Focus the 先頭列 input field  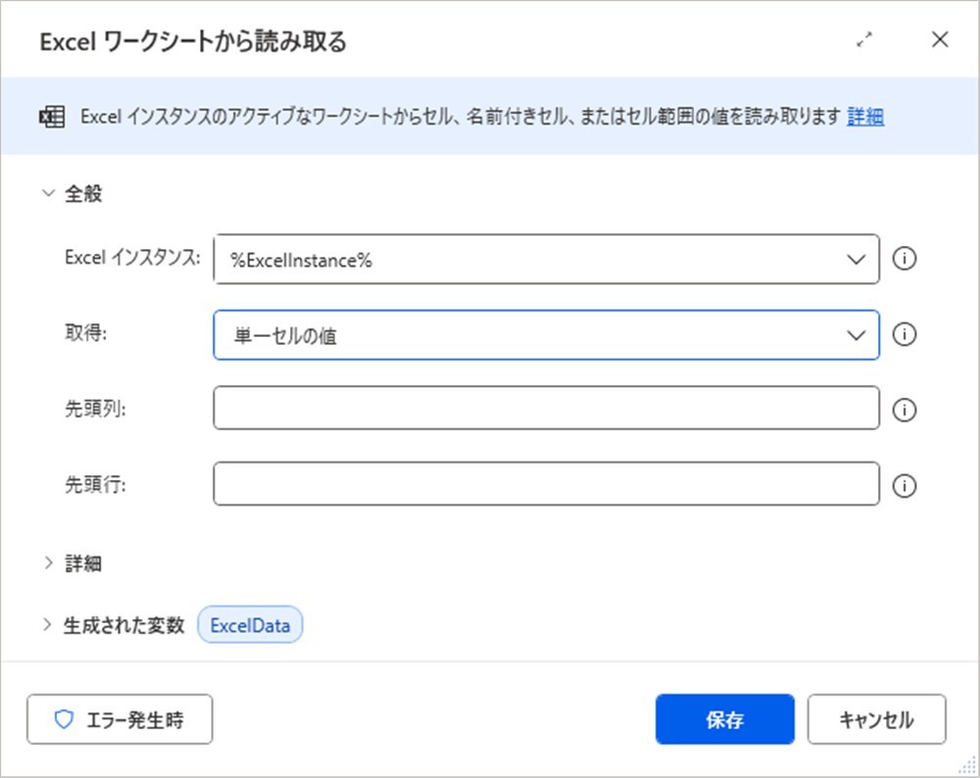point(546,408)
